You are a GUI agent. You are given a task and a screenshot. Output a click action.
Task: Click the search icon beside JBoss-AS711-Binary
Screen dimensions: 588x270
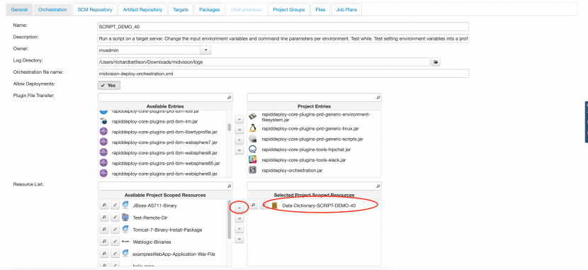(x=104, y=206)
